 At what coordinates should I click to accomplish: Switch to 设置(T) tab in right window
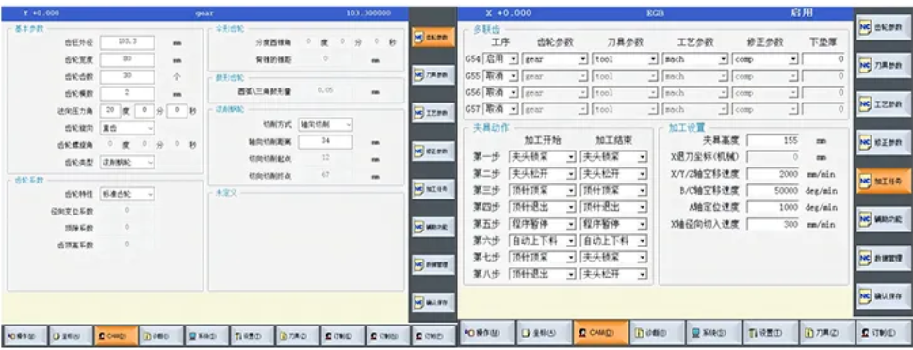tap(770, 333)
